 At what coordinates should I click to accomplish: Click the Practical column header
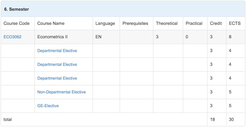click(194, 23)
